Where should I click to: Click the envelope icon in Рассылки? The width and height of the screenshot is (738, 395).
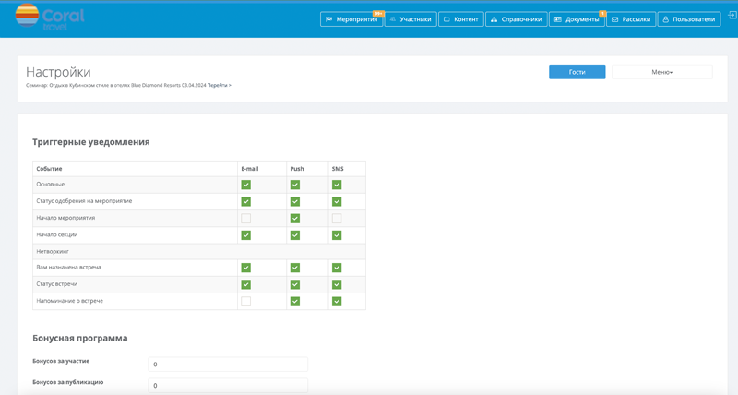tap(615, 19)
